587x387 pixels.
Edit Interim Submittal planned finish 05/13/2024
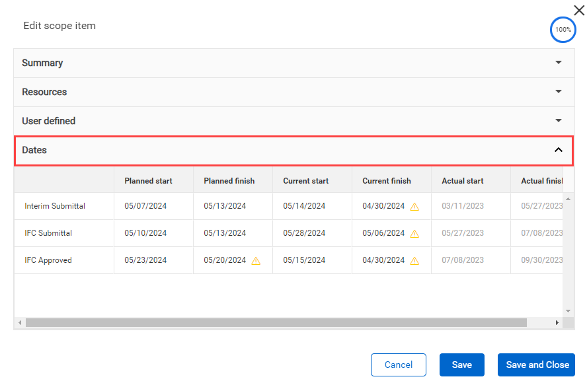pyautogui.click(x=225, y=206)
